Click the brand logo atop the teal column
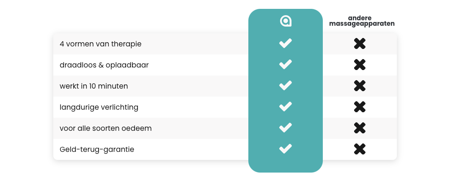Screen dimensions: 473x181 point(286,21)
